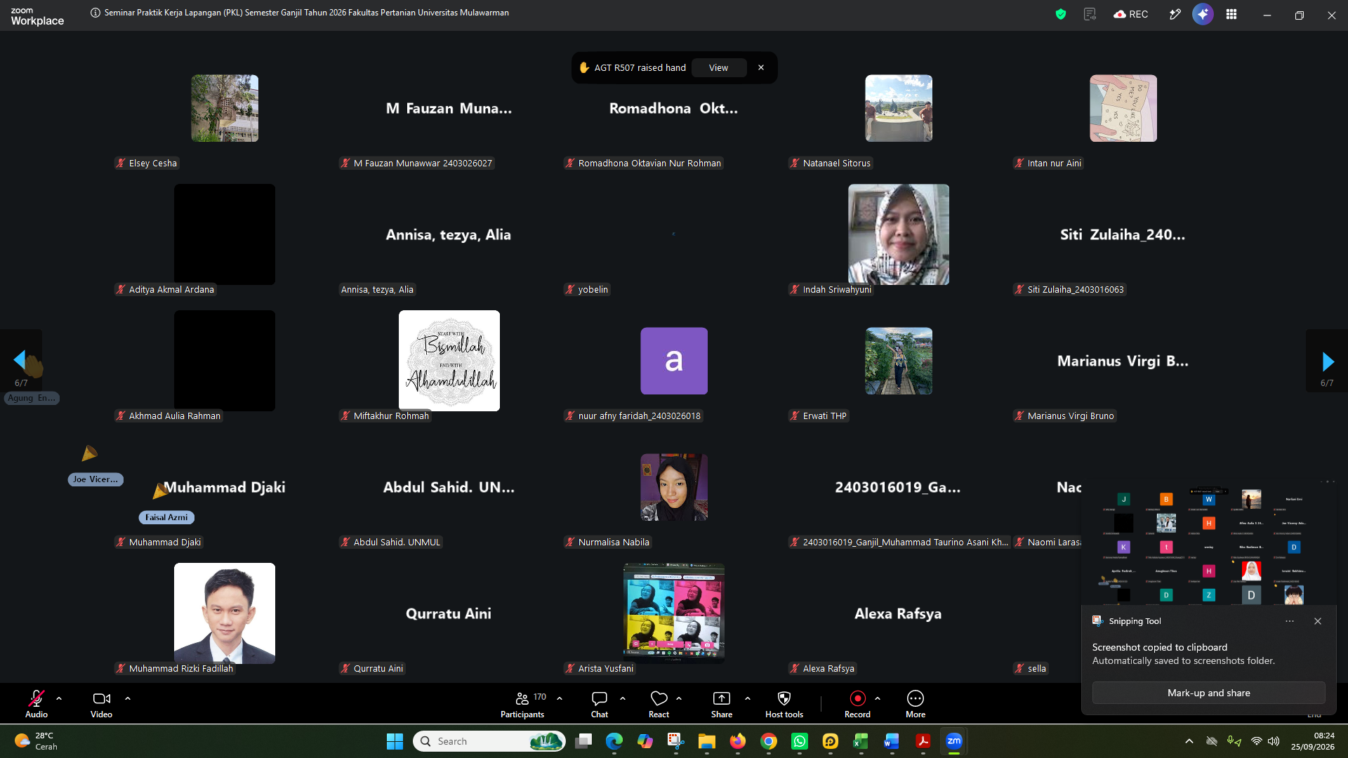The width and height of the screenshot is (1348, 758).
Task: Open Excel from the taskbar
Action: pos(861,741)
